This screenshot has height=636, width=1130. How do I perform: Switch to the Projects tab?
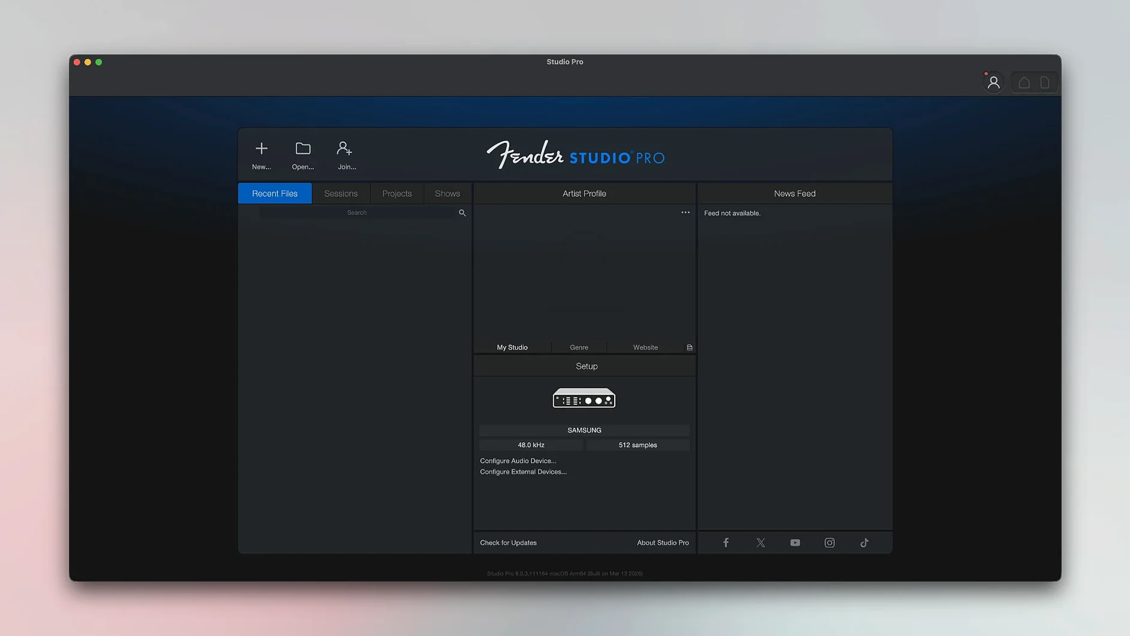[x=396, y=193]
